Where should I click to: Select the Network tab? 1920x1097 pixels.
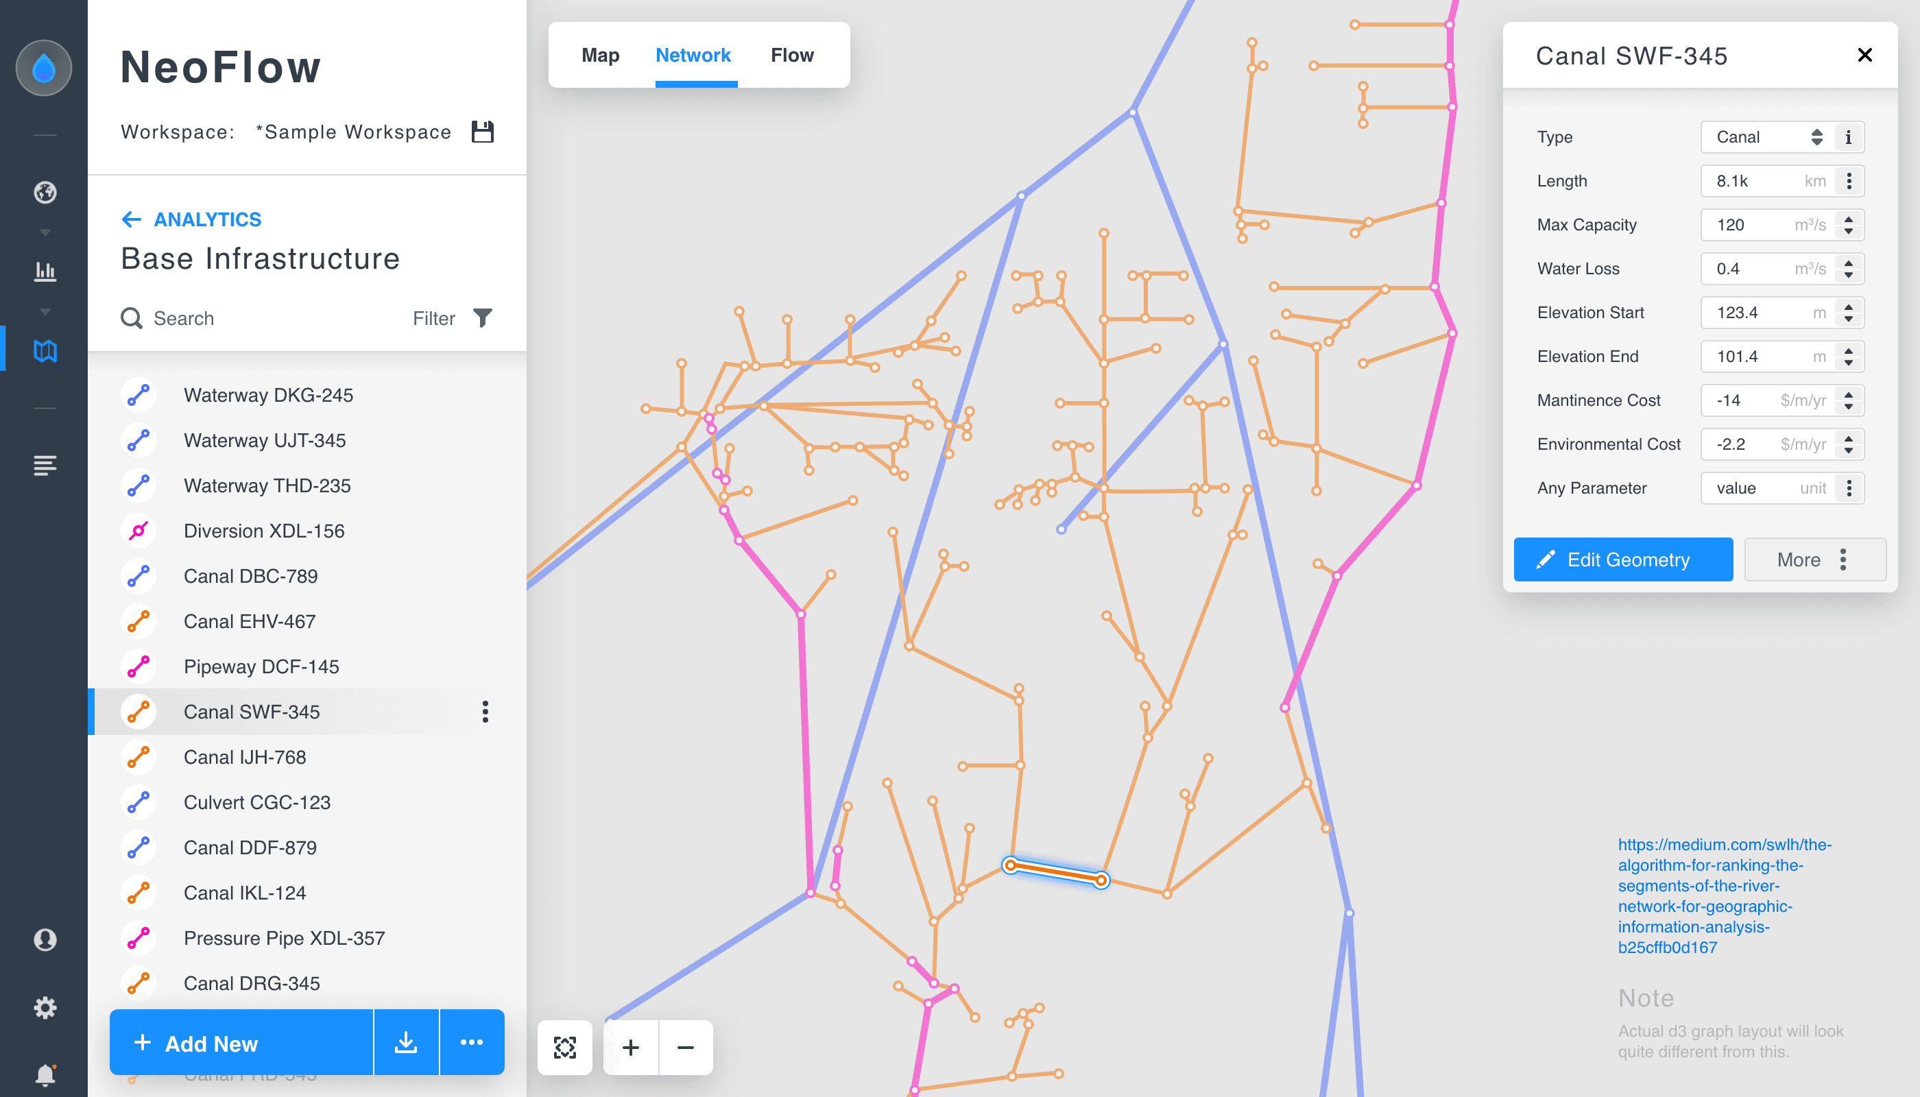tap(693, 55)
